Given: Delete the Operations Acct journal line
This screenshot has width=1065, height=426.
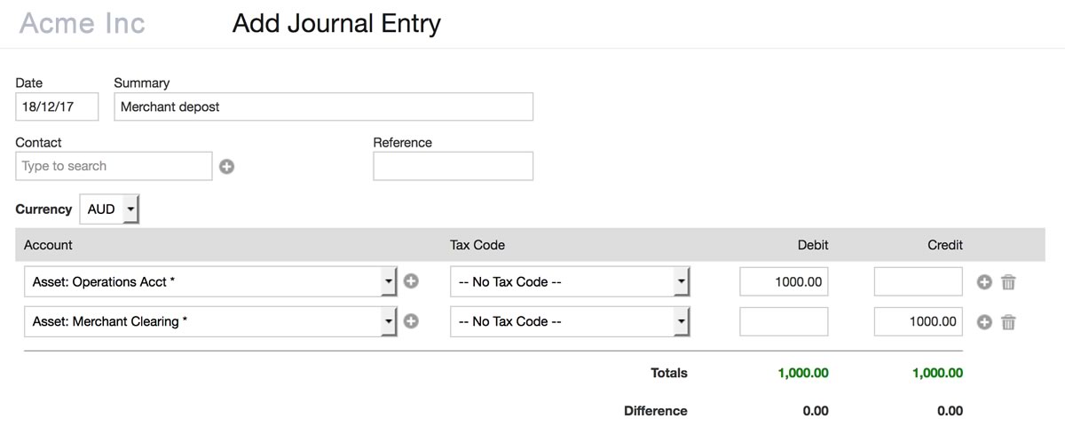Looking at the screenshot, I should (x=1008, y=282).
